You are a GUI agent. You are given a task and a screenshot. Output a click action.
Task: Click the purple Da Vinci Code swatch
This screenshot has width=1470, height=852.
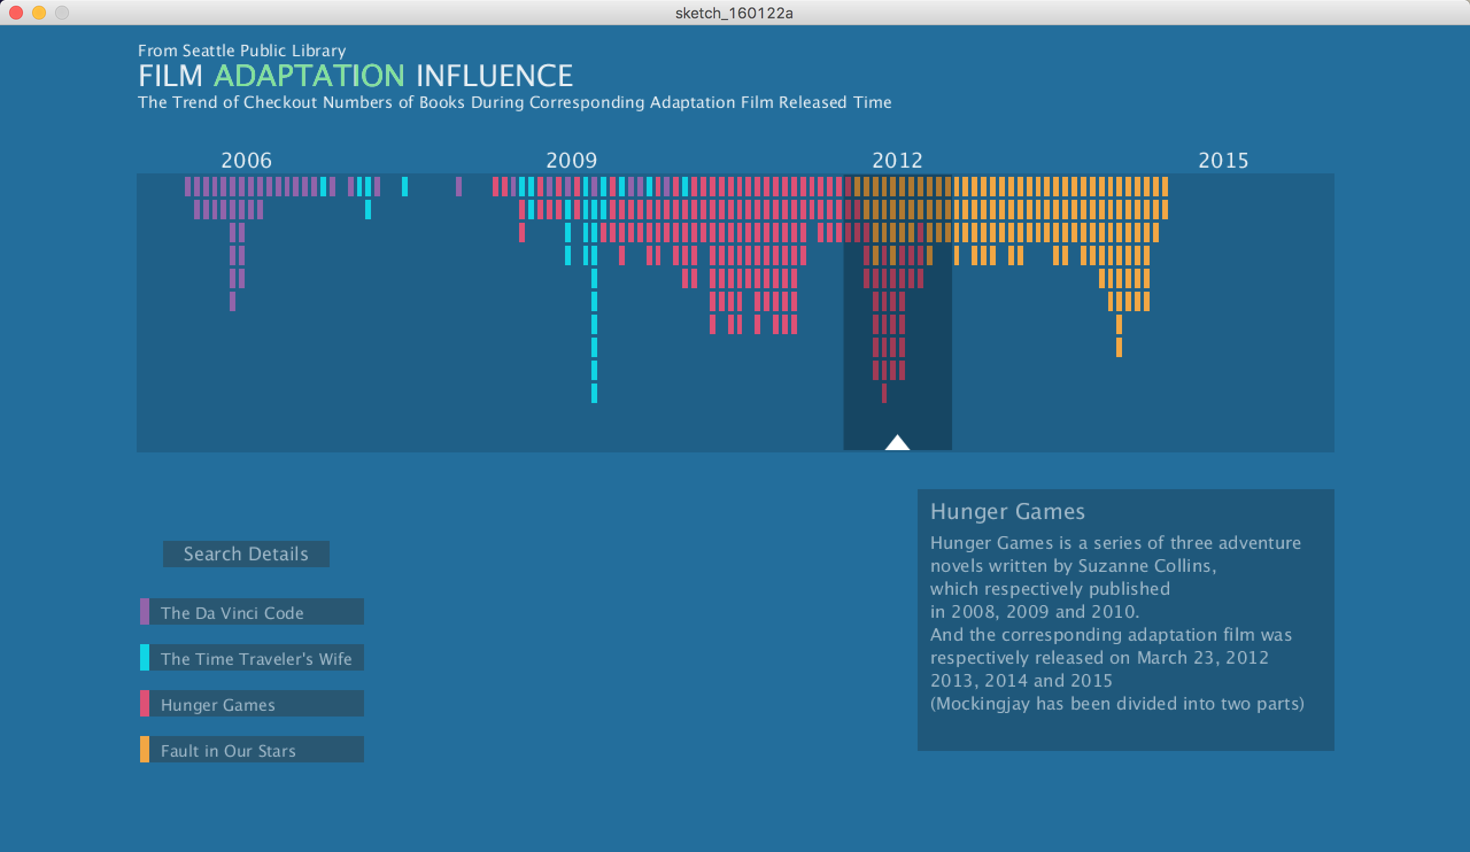coord(145,612)
